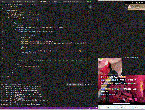
Task: Switch to the fifth editor tab
Action: [57, 1]
